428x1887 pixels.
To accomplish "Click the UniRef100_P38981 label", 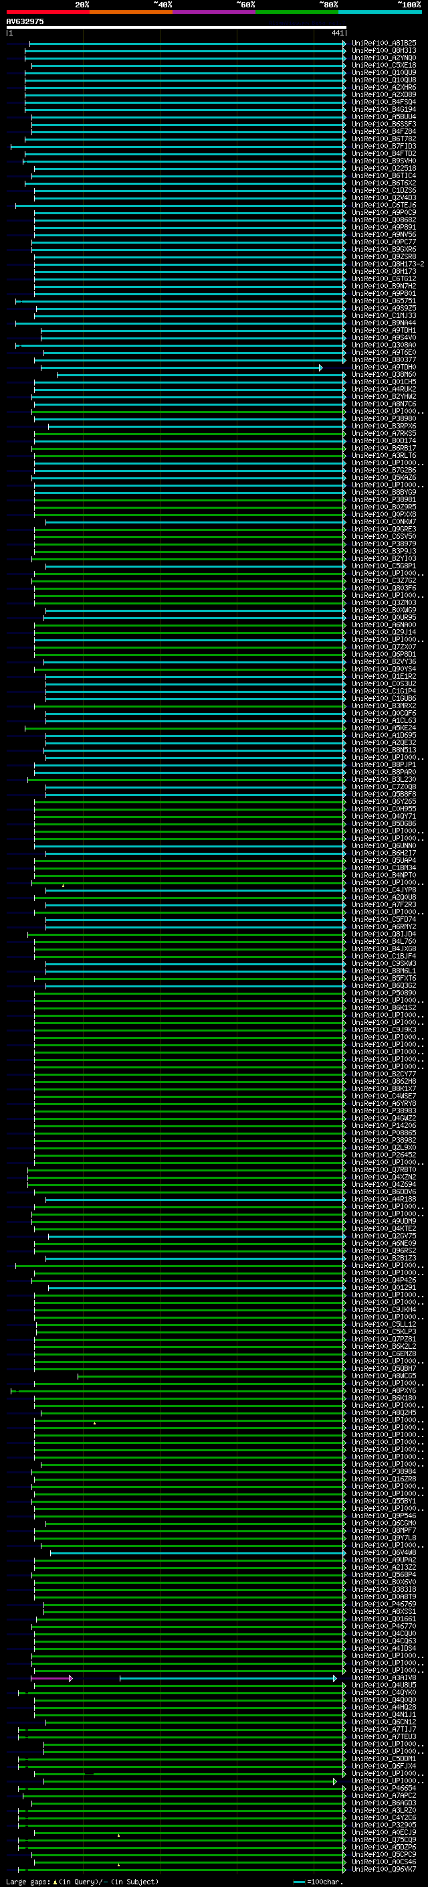I will (x=383, y=499).
